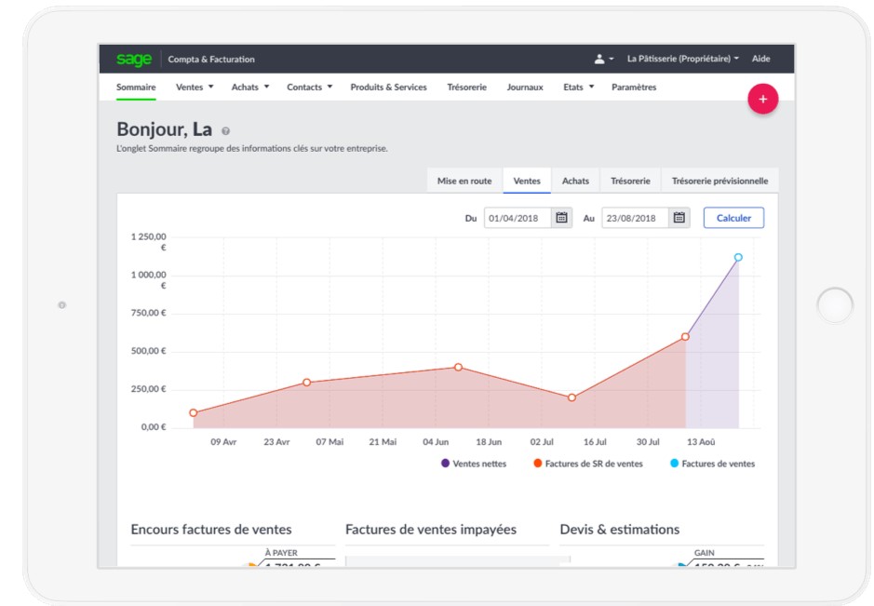Expand the Ventes dropdown in navigation bar
This screenshot has width=874, height=606.
tap(195, 88)
